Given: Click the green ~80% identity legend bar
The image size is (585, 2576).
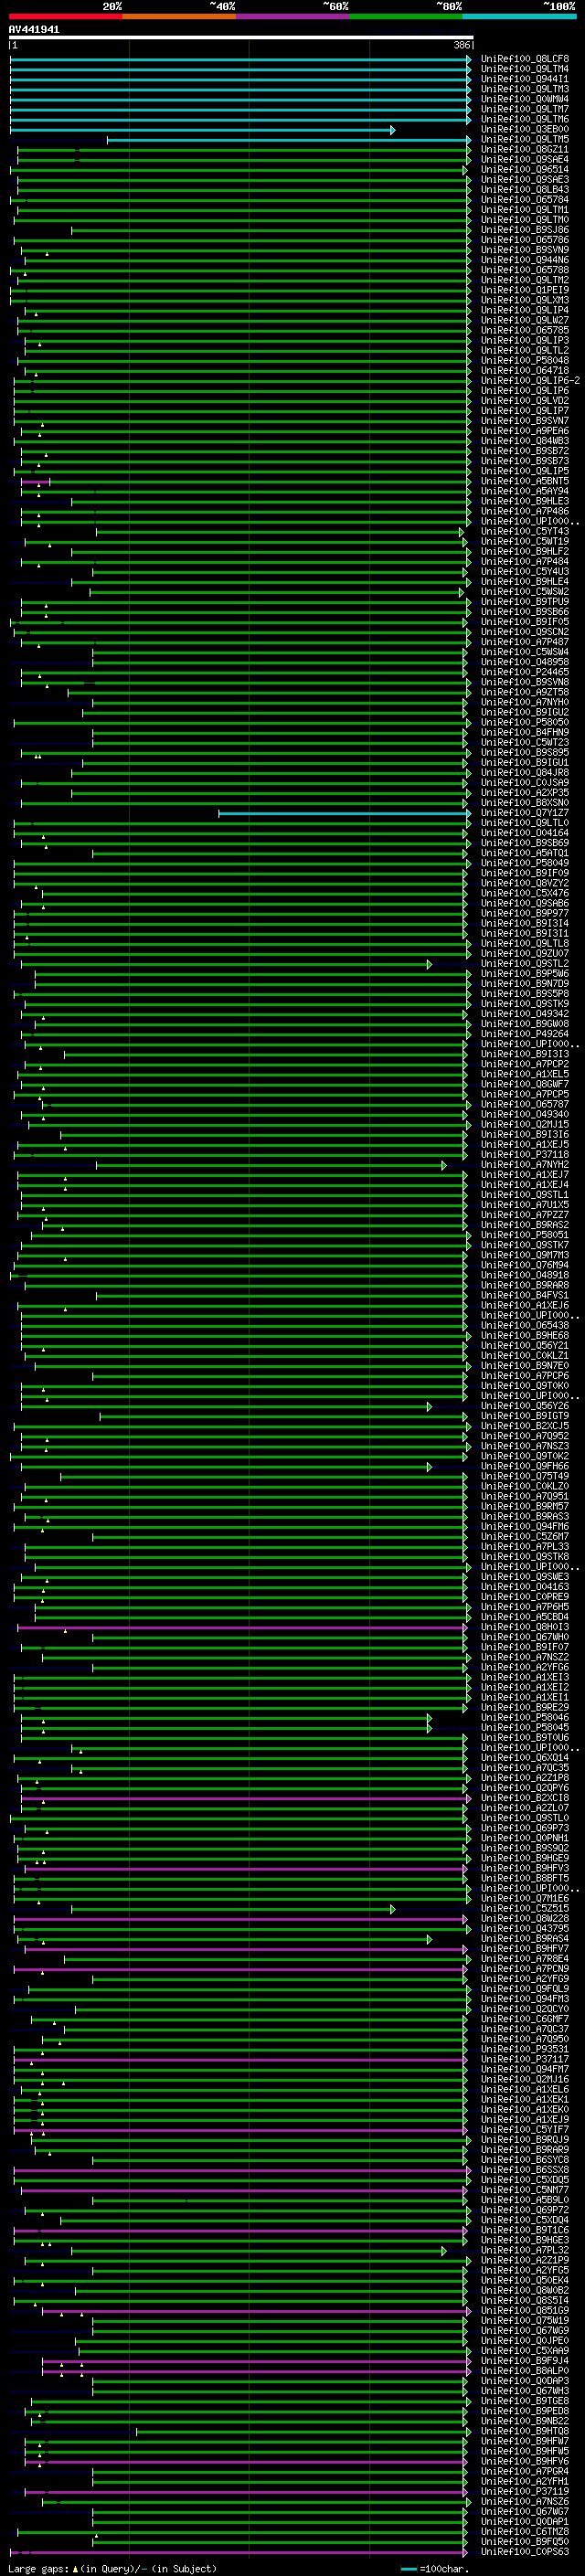Looking at the screenshot, I should (406, 16).
